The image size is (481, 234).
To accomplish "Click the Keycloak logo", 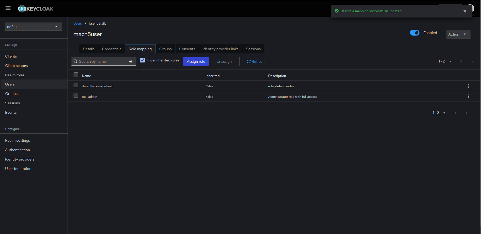I will [36, 9].
